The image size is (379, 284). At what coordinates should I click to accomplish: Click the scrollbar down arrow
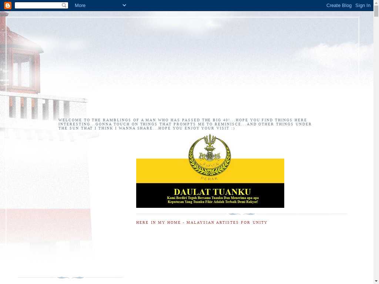tap(376, 281)
